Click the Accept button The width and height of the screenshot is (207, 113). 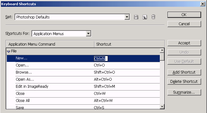click(x=184, y=43)
